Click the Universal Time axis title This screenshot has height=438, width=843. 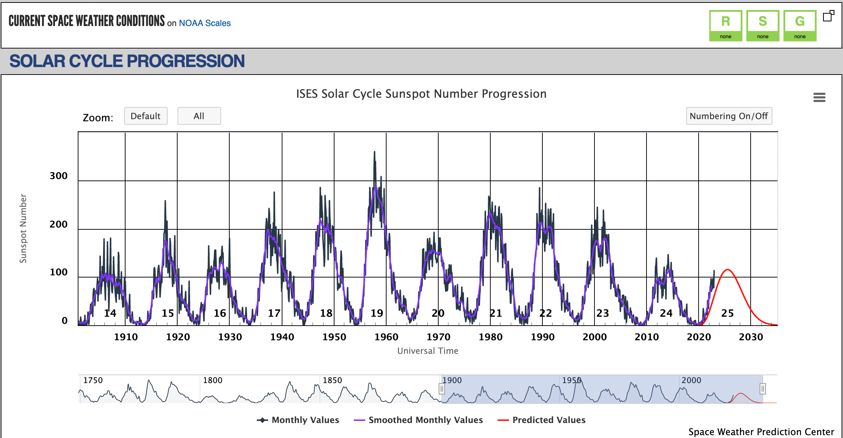click(x=428, y=351)
